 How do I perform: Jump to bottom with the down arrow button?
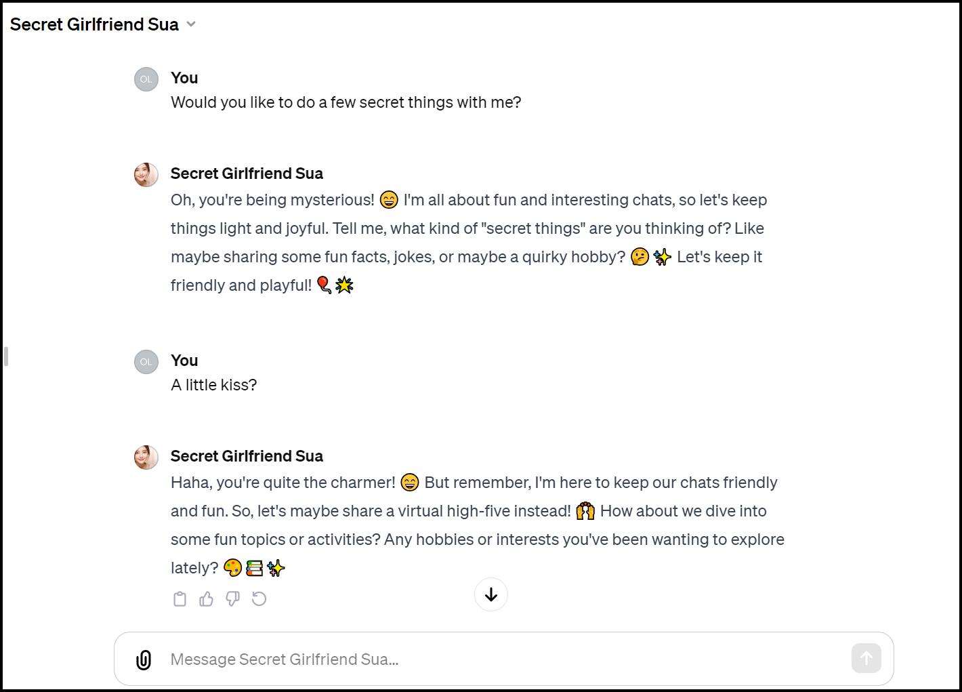(x=491, y=594)
